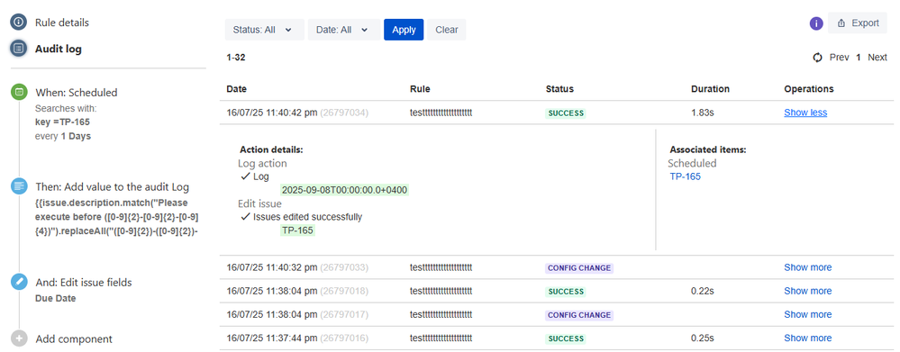Image resolution: width=900 pixels, height=352 pixels.
Task: Refresh the audit log with the reload icon
Action: click(x=818, y=58)
